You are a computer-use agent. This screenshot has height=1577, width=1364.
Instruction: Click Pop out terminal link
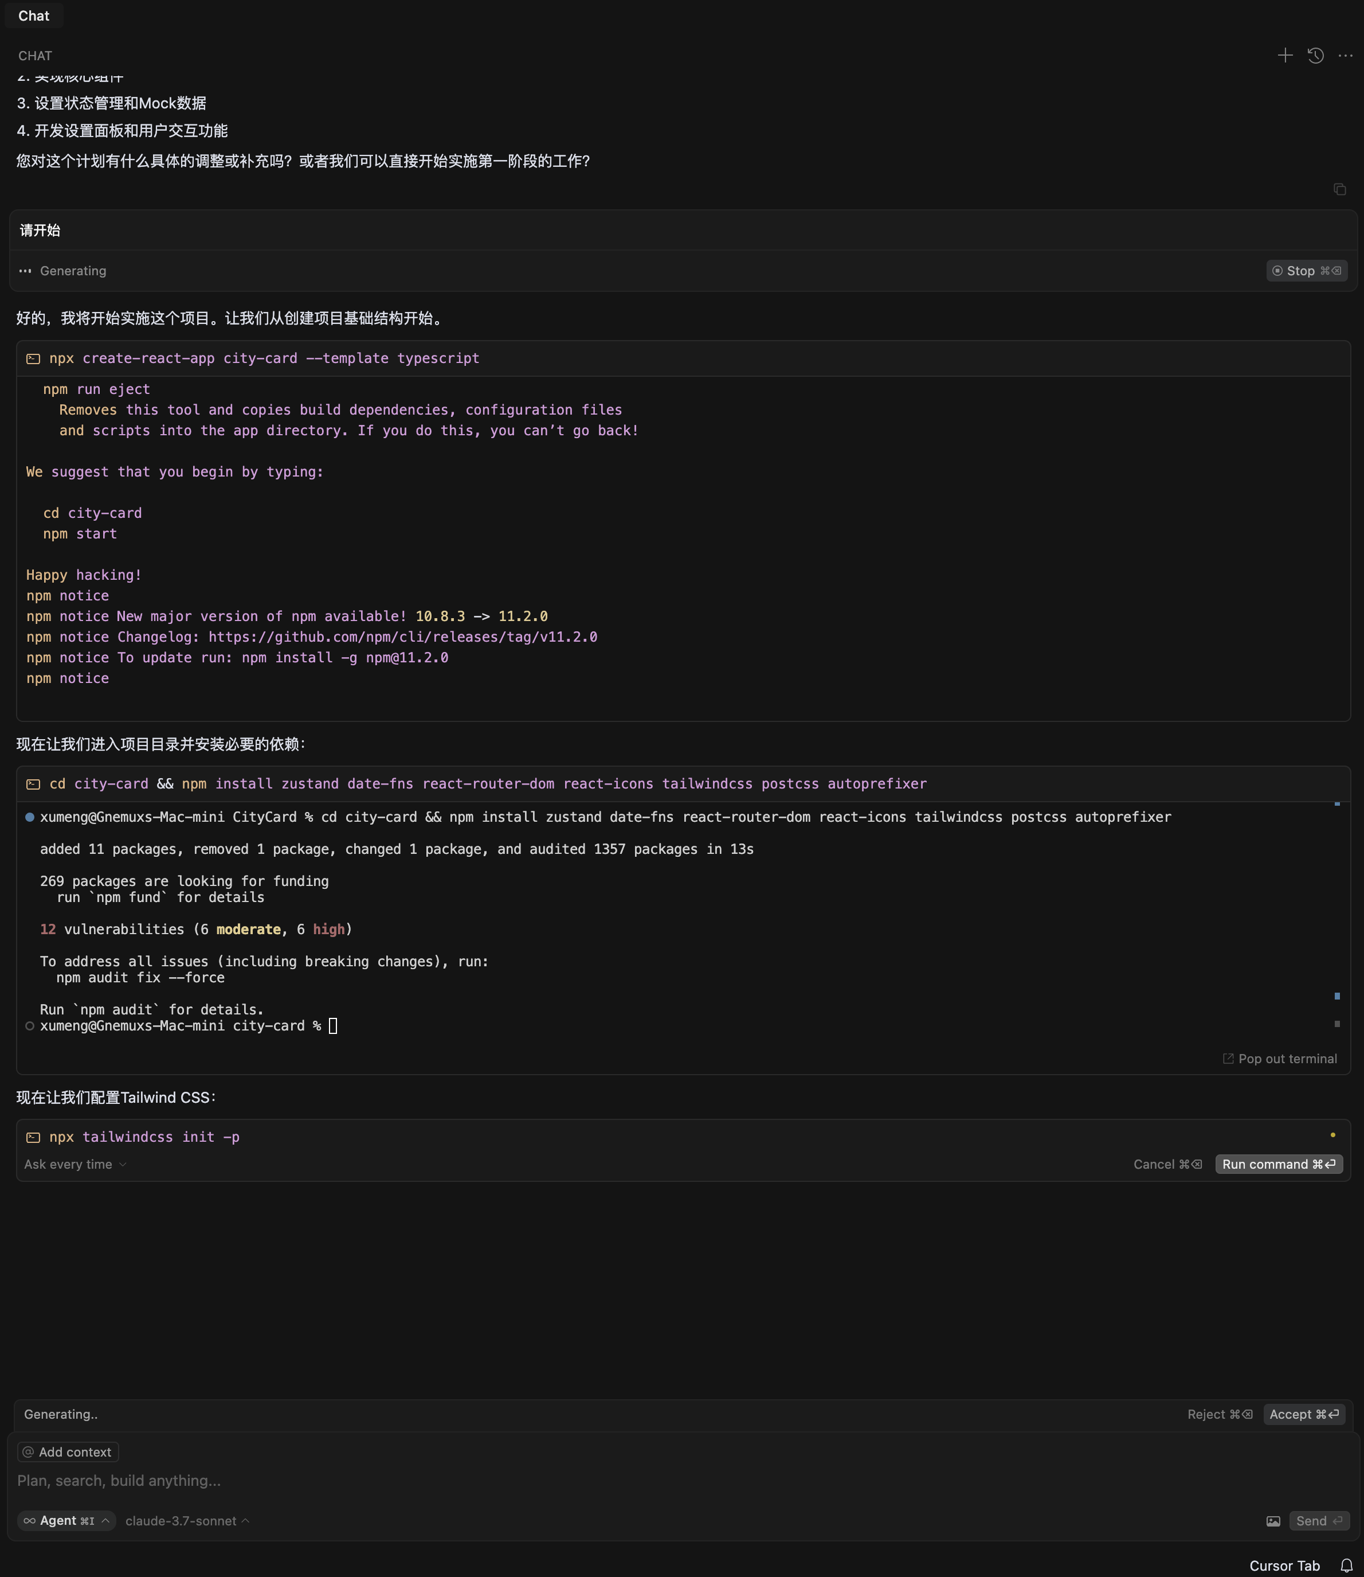(1280, 1059)
